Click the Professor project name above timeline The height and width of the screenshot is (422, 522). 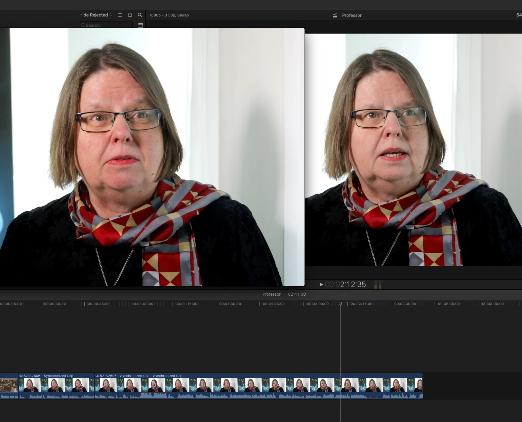[271, 294]
